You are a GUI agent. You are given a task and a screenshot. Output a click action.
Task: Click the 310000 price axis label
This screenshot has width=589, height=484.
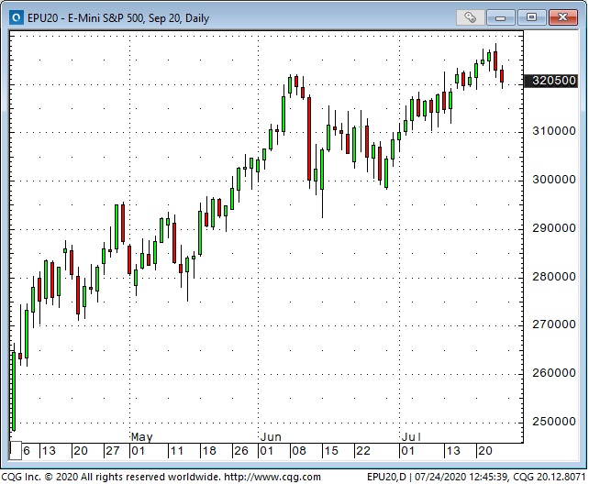pos(554,131)
